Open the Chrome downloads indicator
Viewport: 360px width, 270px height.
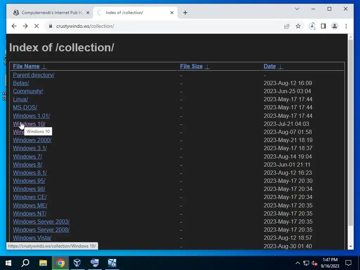tap(312, 26)
